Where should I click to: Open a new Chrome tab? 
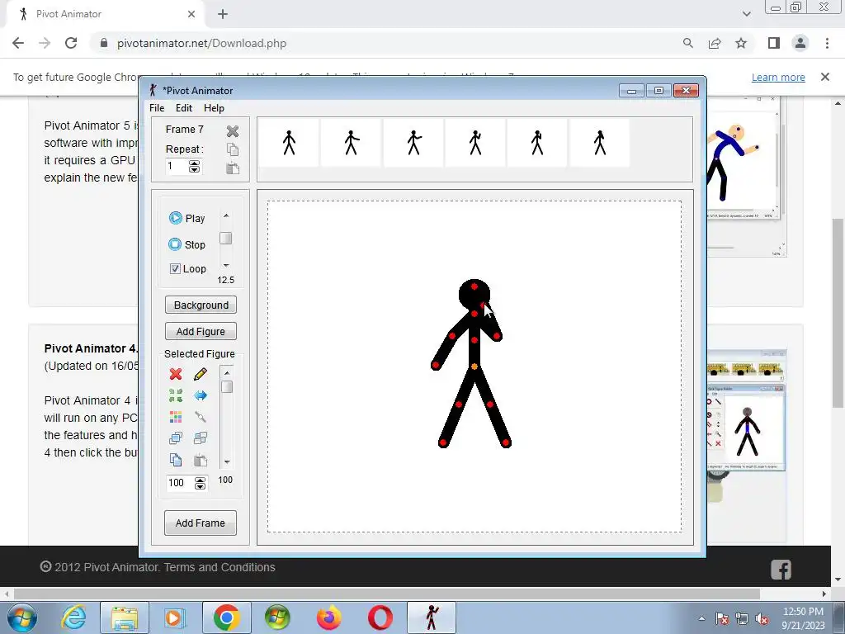click(x=223, y=14)
